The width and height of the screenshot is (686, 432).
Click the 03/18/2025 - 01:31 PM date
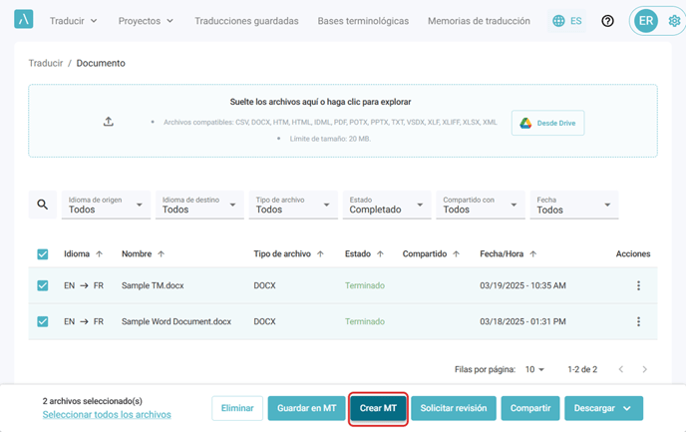(522, 321)
